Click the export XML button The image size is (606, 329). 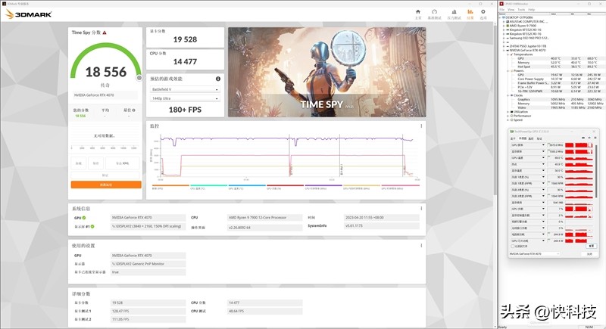(x=123, y=163)
